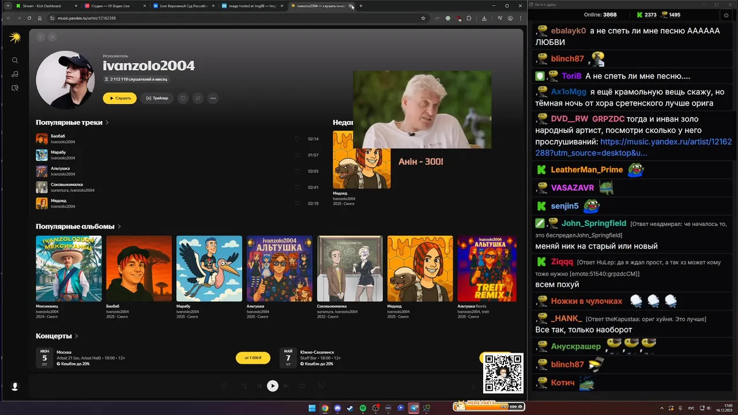
Task: Like the Баобаб track via its heart
Action: pos(298,139)
